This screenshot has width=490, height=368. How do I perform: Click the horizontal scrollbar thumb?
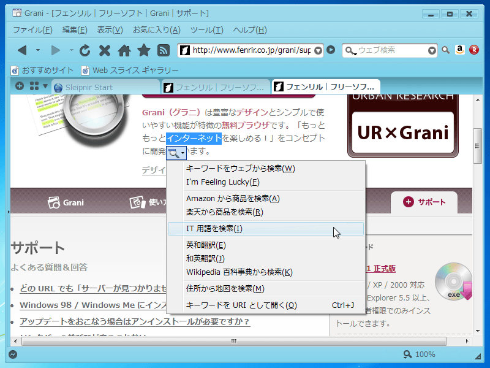[234, 341]
